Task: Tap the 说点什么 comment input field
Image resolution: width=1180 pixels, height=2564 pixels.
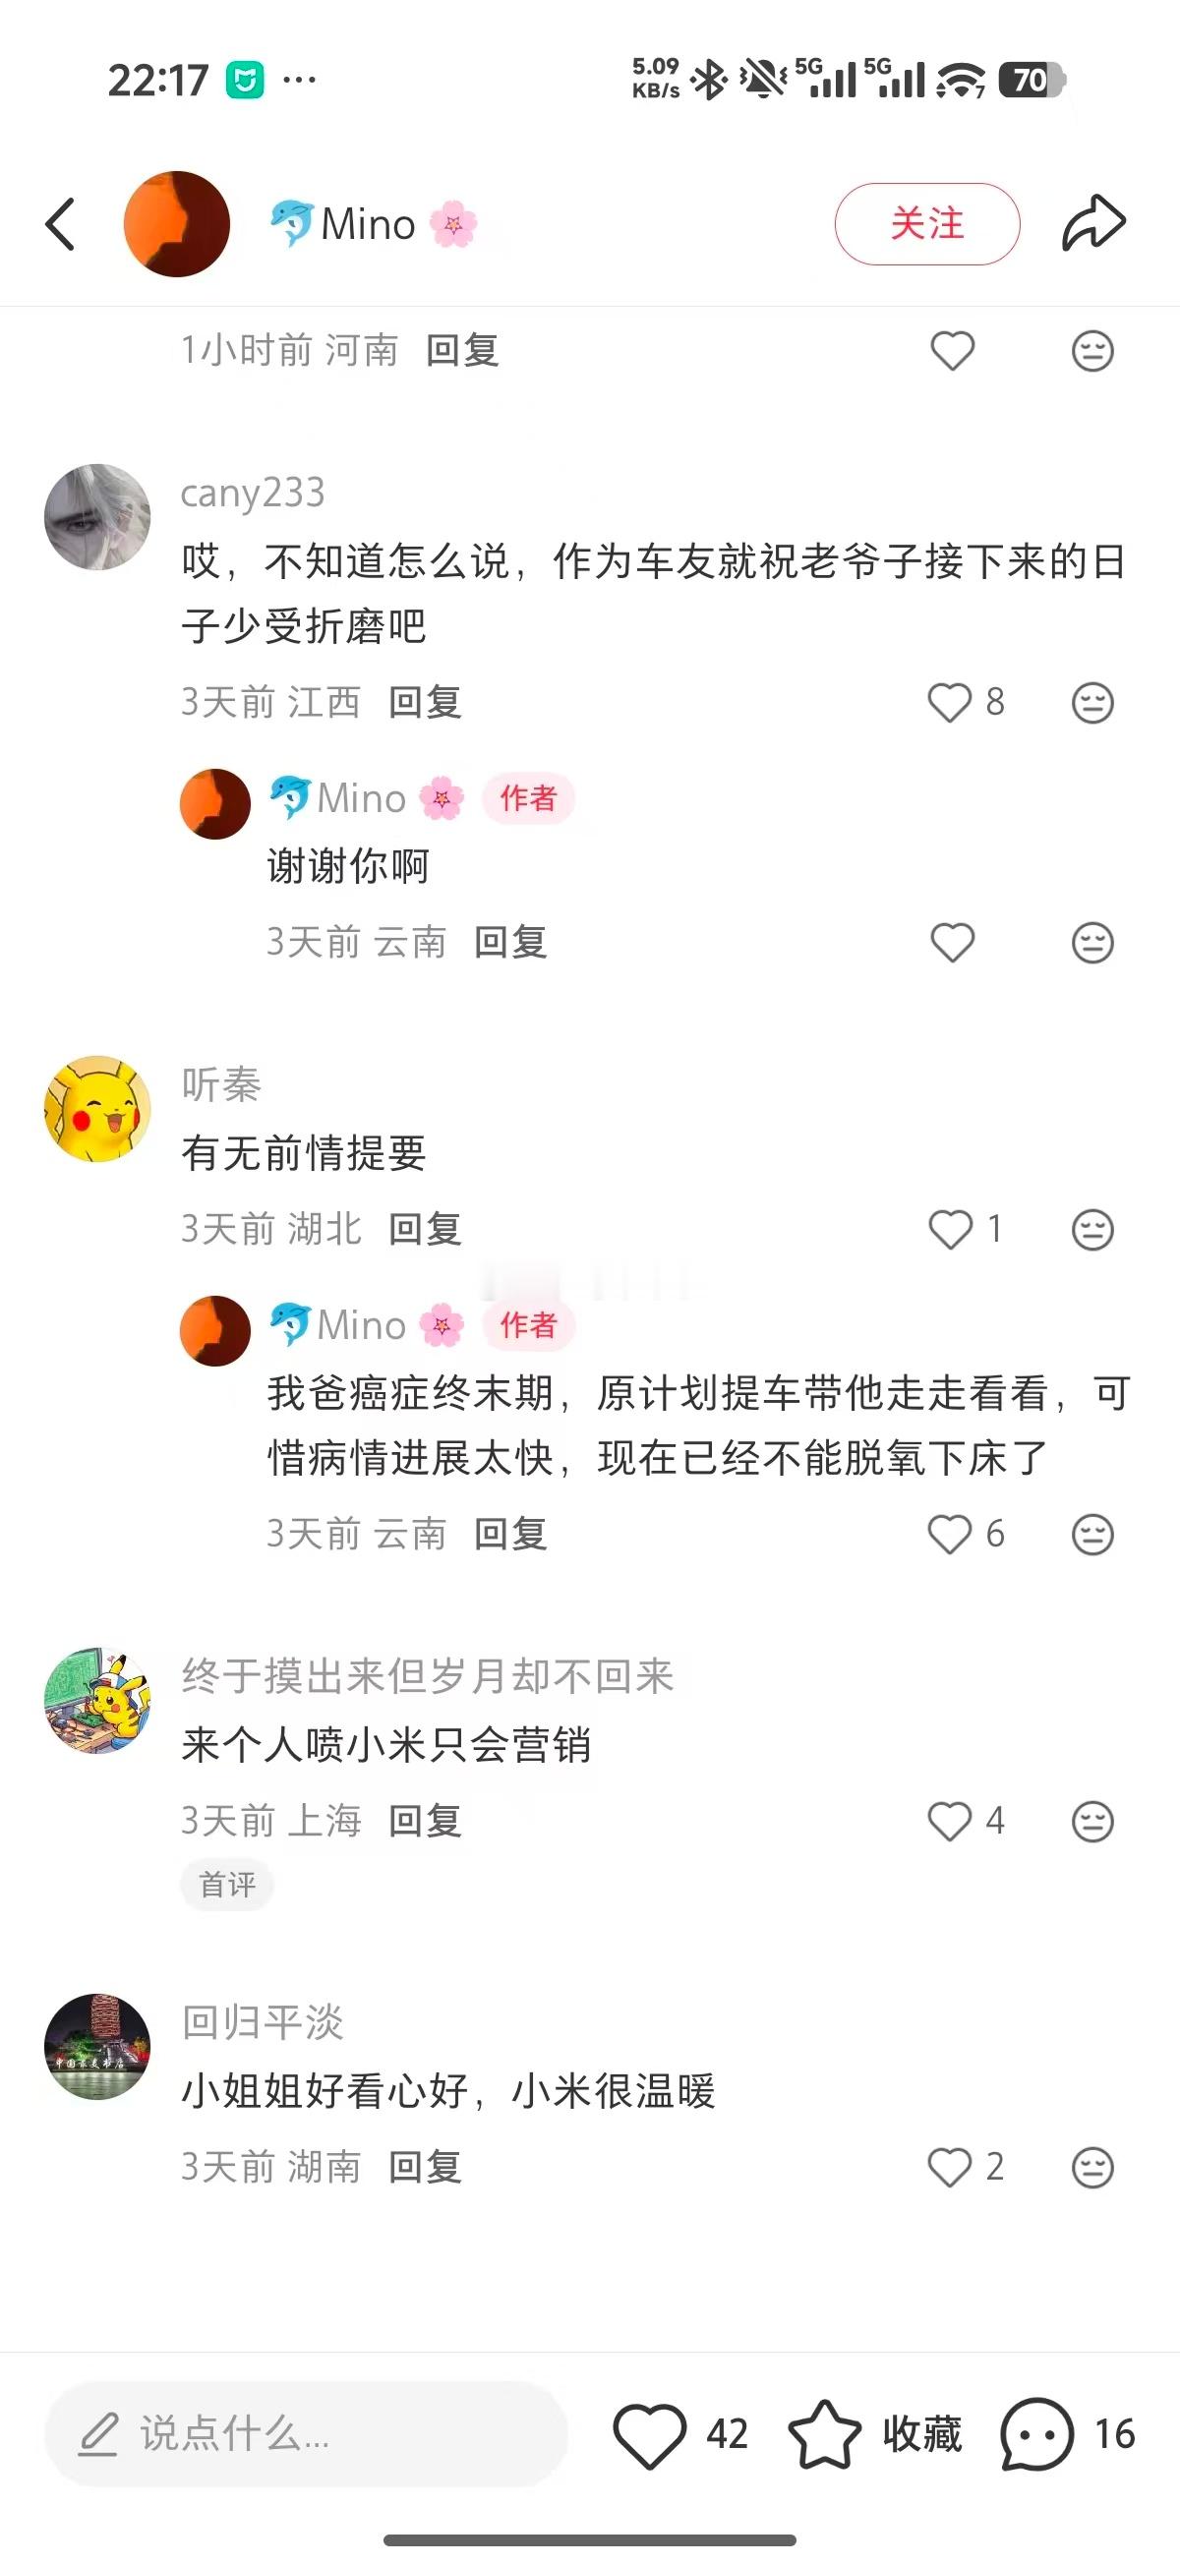Action: click(x=307, y=2434)
